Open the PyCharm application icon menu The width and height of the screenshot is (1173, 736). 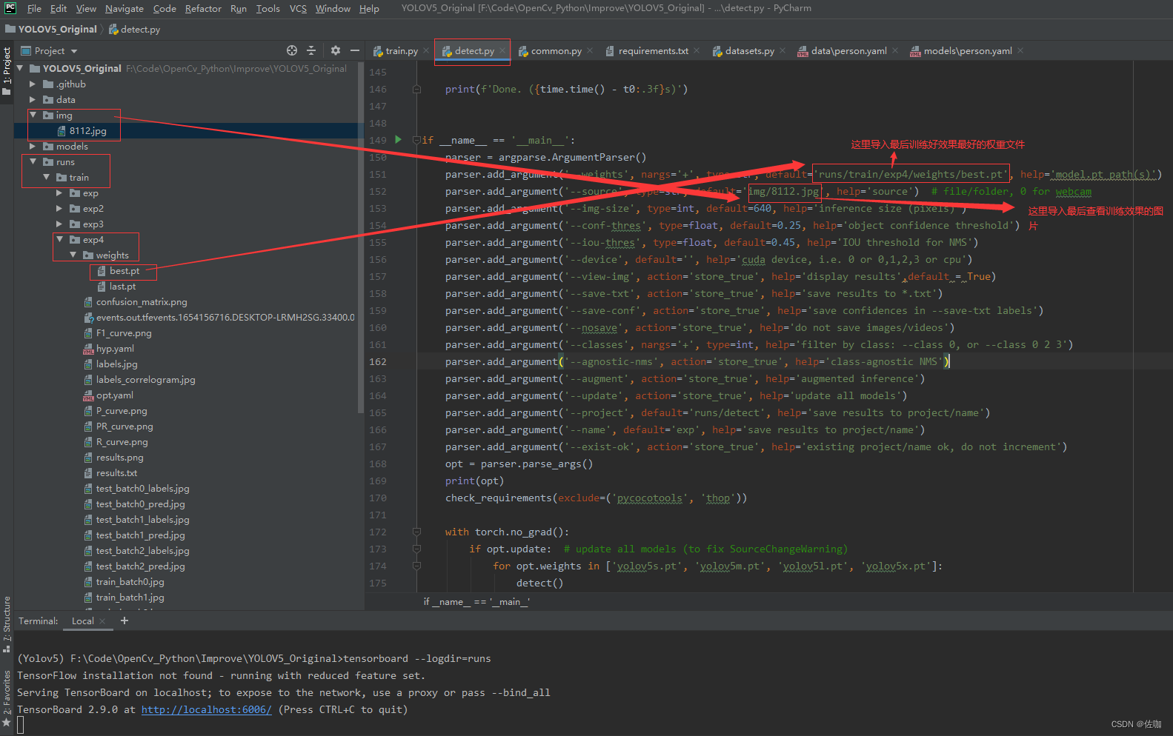[10, 9]
